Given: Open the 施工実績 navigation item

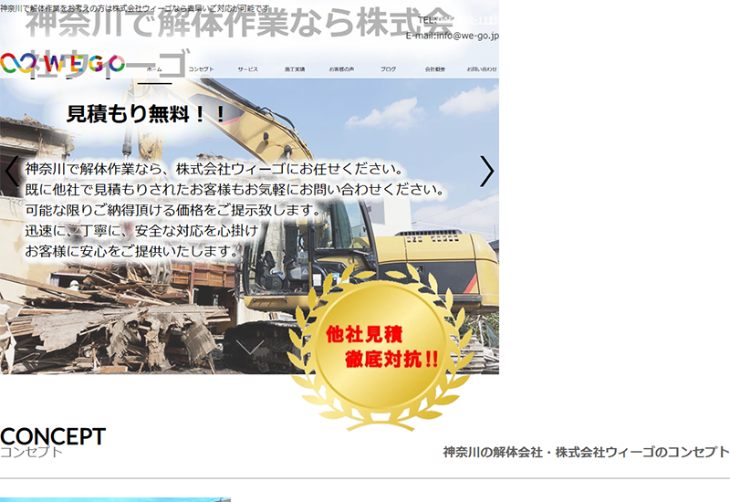Looking at the screenshot, I should (295, 69).
